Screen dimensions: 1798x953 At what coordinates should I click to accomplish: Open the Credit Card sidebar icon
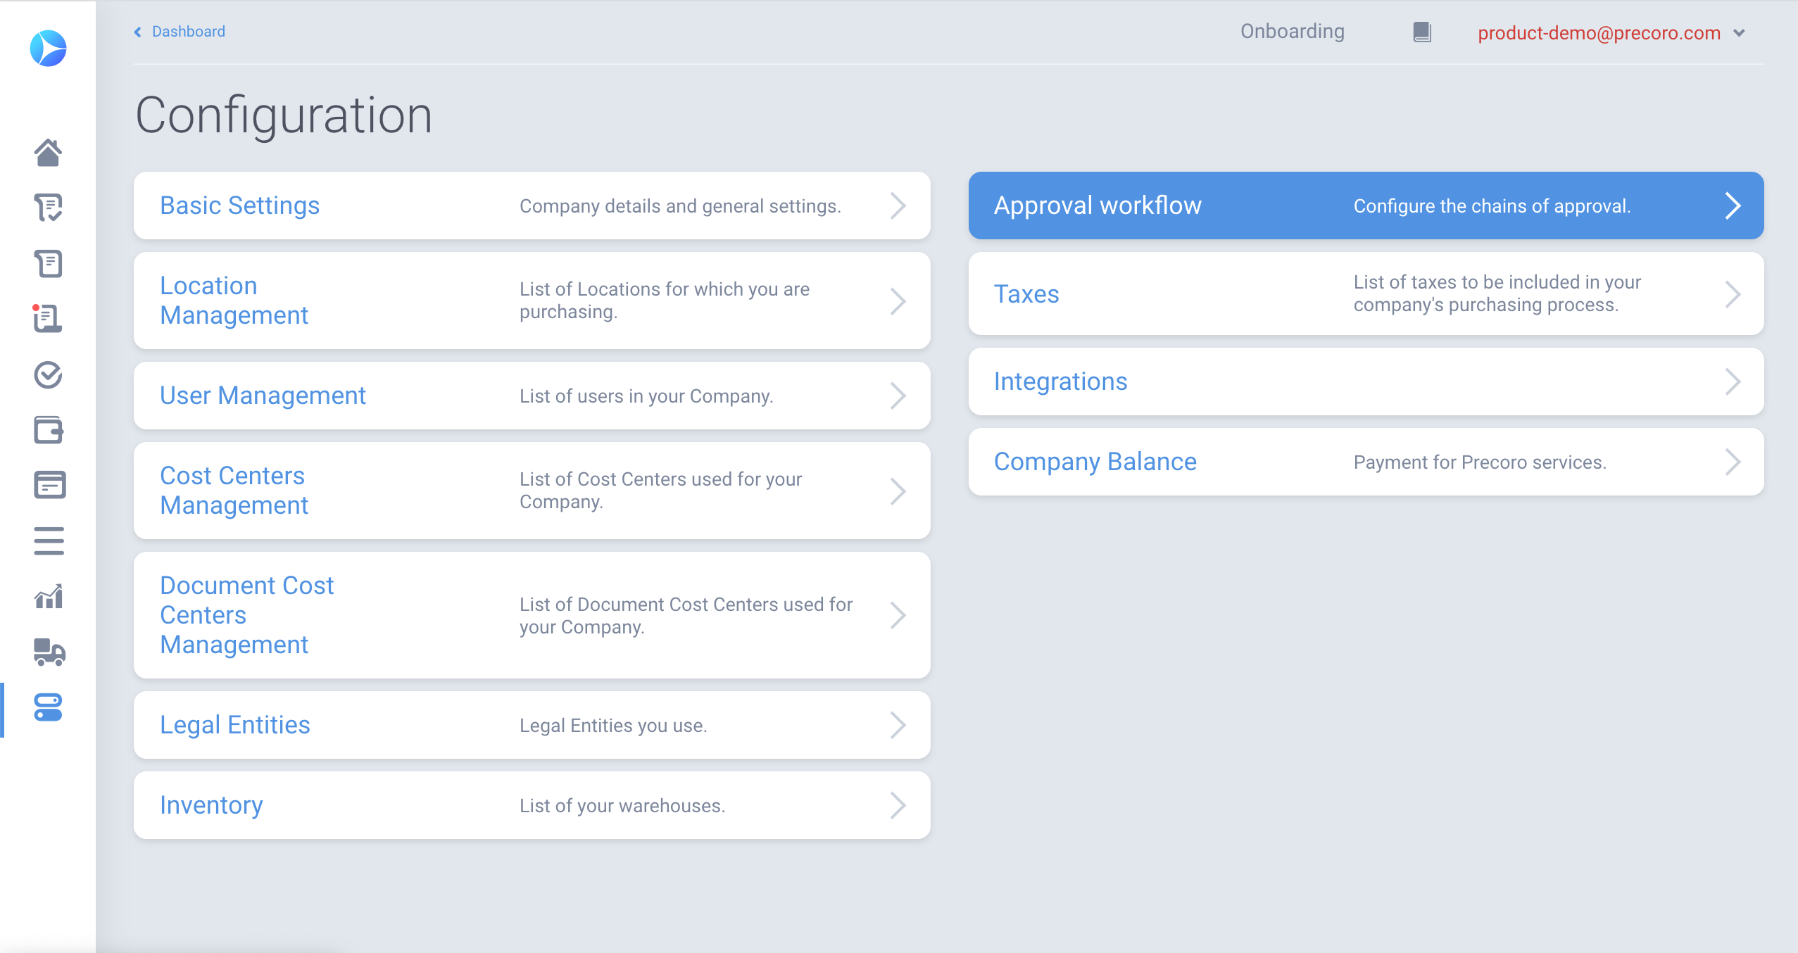pyautogui.click(x=48, y=486)
